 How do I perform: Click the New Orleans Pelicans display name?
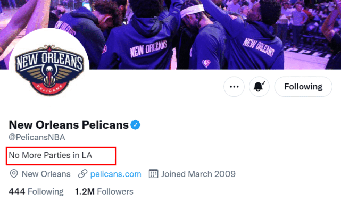coord(69,125)
